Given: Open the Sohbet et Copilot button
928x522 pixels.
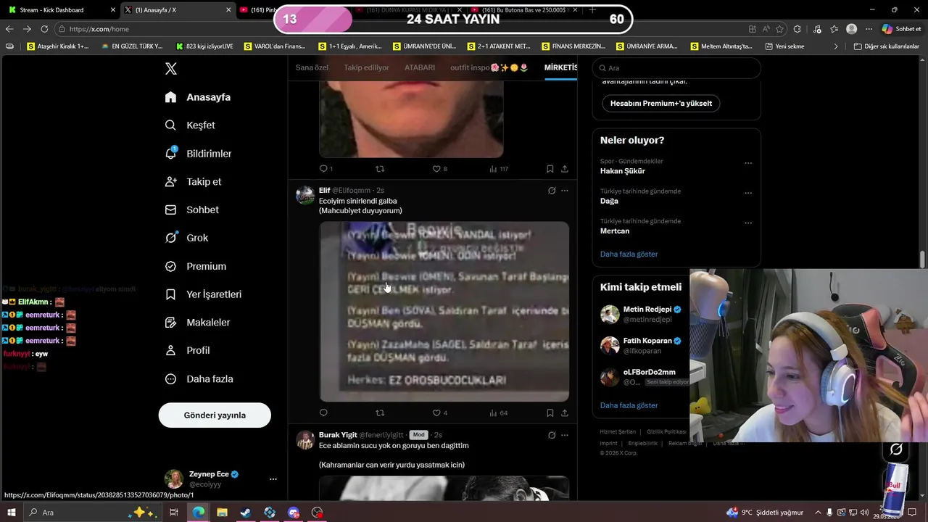Looking at the screenshot, I should coord(901,29).
